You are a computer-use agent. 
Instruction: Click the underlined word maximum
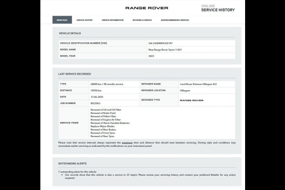click(x=127, y=142)
